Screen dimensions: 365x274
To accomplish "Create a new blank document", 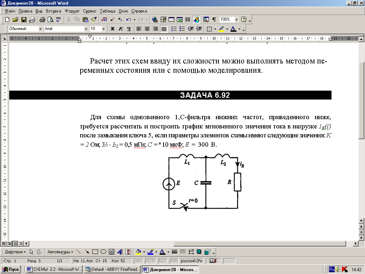I will coord(7,20).
